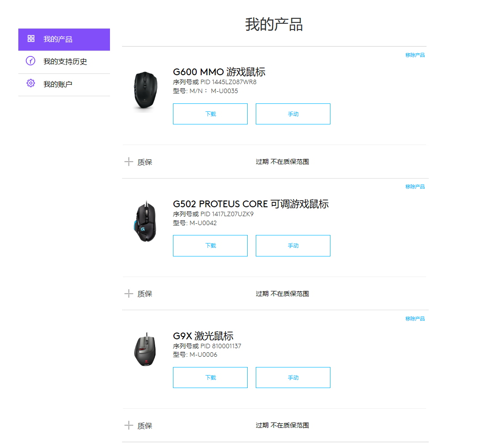Click 下载 for the G9X laser mouse
Viewport: 490px width, 444px height.
(210, 377)
